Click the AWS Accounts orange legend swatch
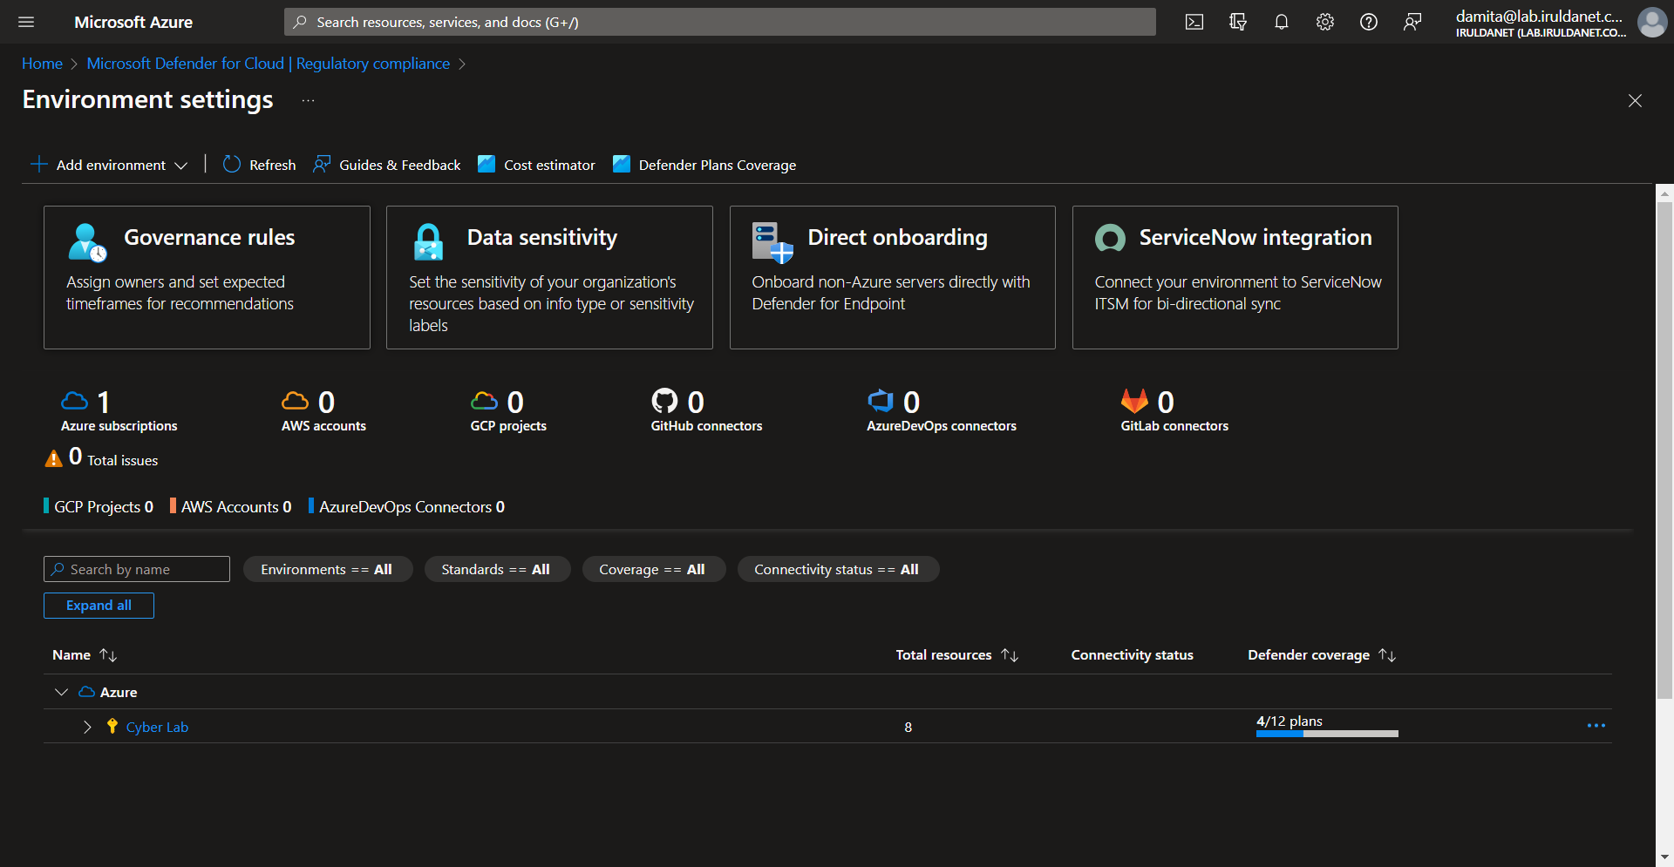The image size is (1674, 867). (x=173, y=506)
